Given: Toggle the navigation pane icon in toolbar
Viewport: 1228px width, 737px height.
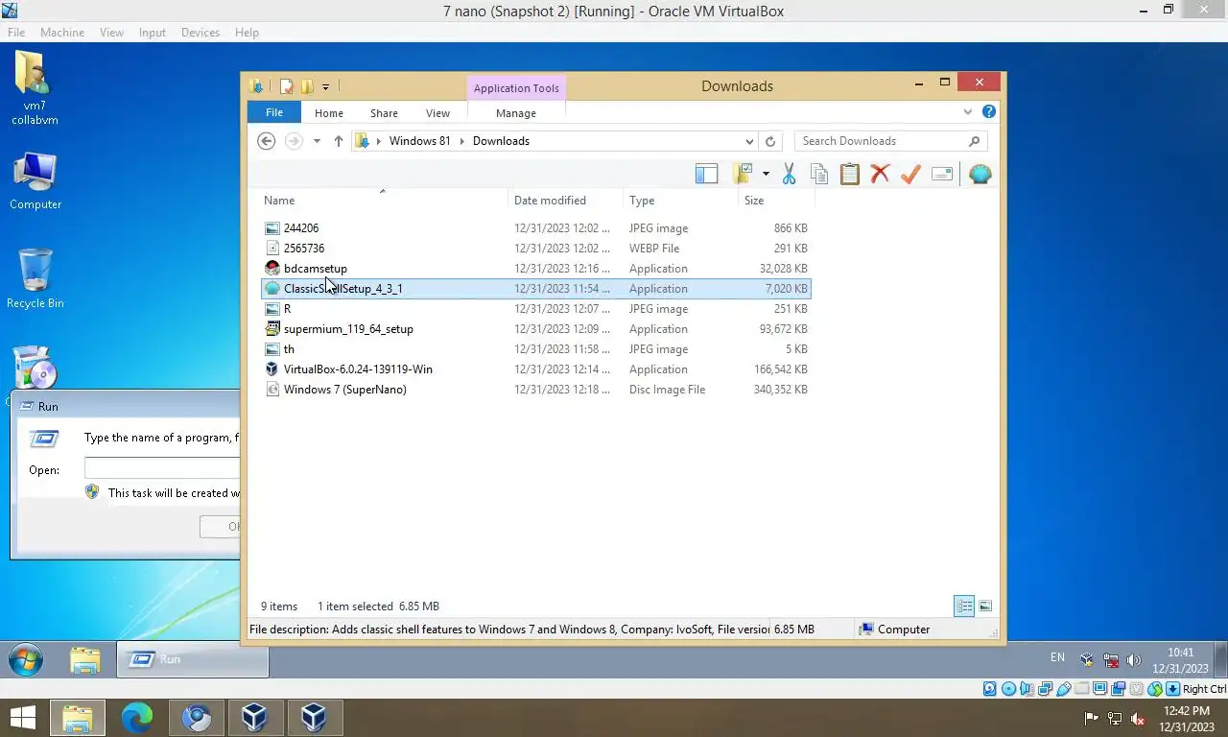Looking at the screenshot, I should [706, 174].
